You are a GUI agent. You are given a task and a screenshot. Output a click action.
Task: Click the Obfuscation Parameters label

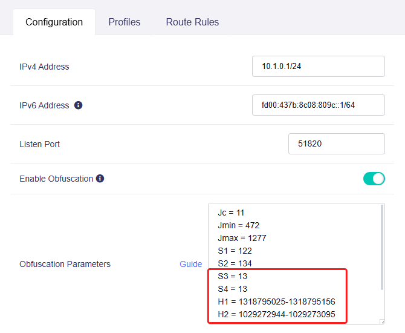pyautogui.click(x=65, y=264)
